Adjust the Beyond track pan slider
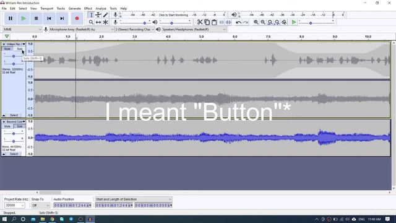 coord(14,141)
